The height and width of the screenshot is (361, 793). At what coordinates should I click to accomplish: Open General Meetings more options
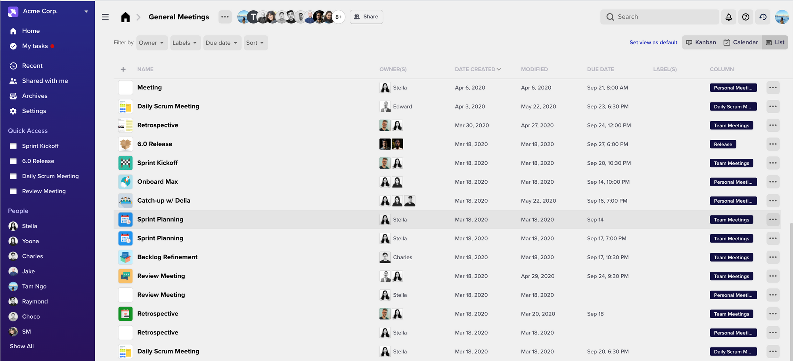click(x=225, y=17)
